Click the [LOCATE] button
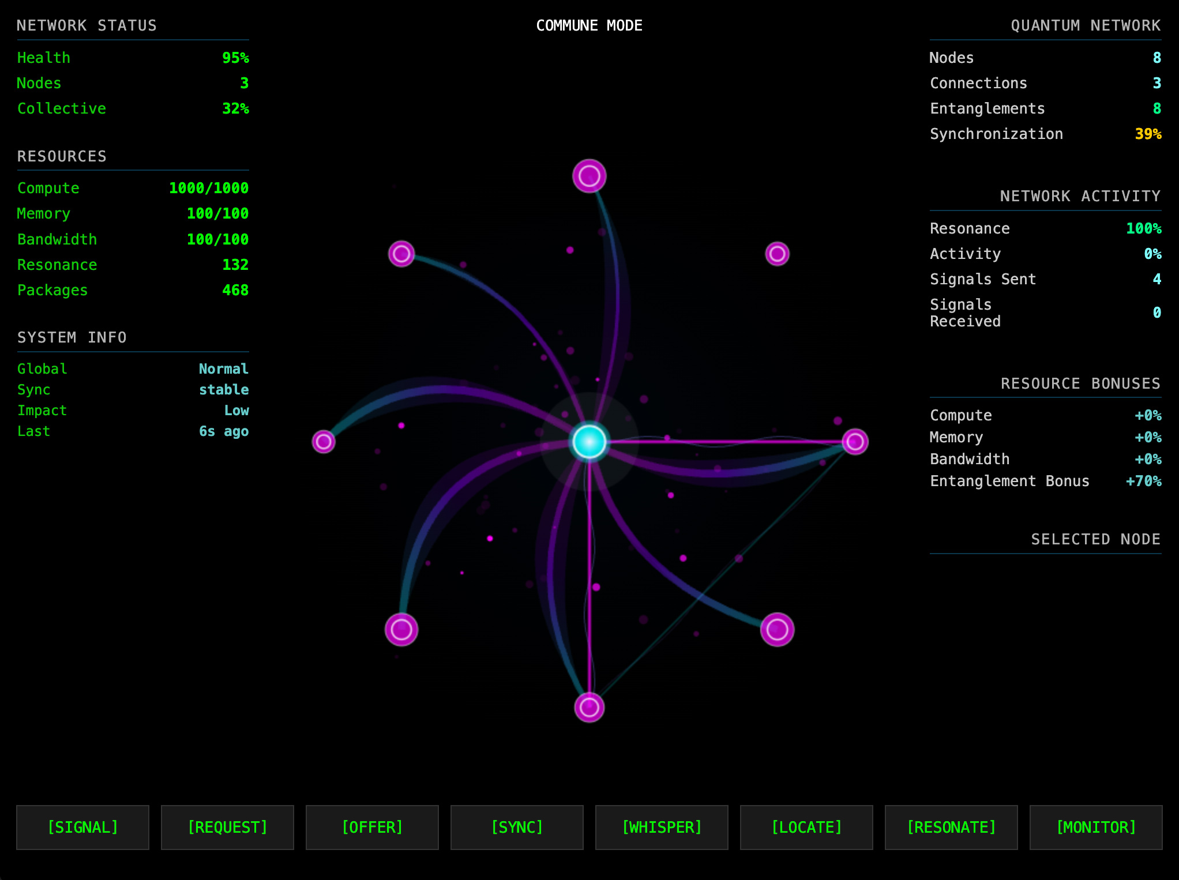This screenshot has width=1179, height=880. tap(806, 827)
